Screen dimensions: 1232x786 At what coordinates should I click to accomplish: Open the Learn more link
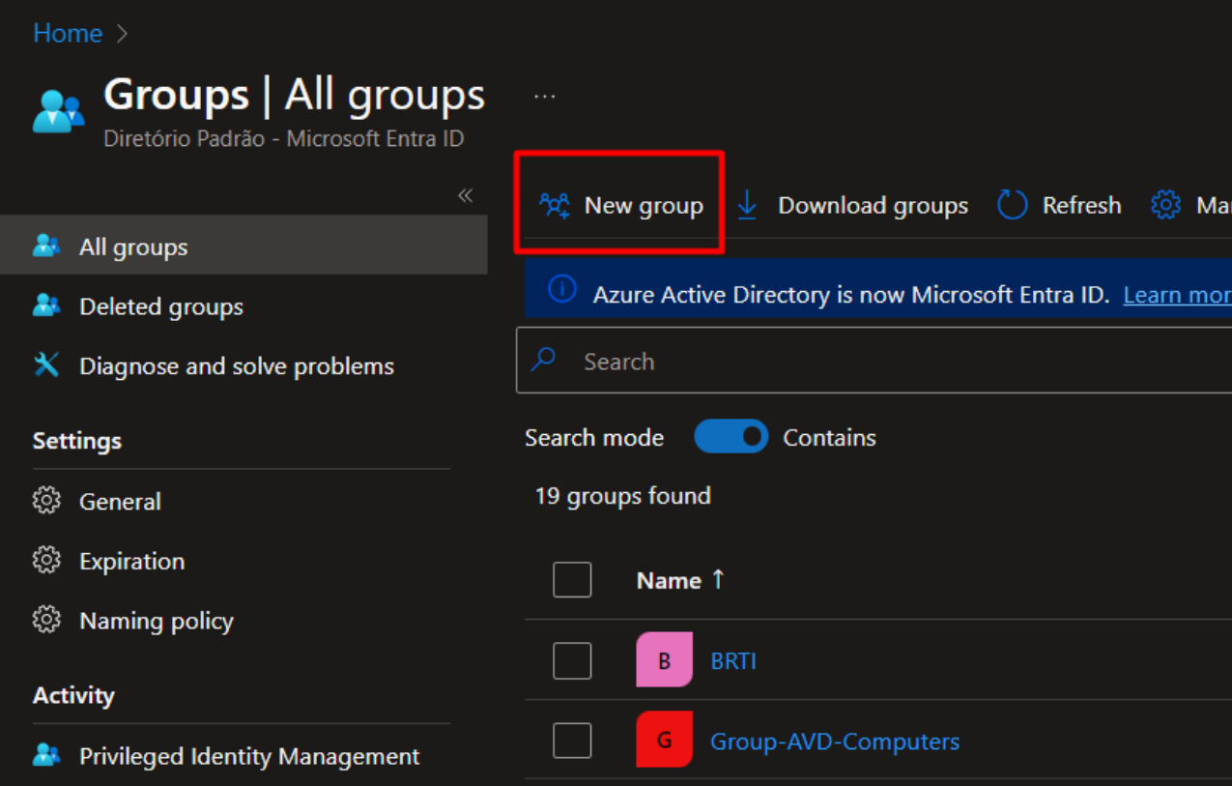point(1177,295)
